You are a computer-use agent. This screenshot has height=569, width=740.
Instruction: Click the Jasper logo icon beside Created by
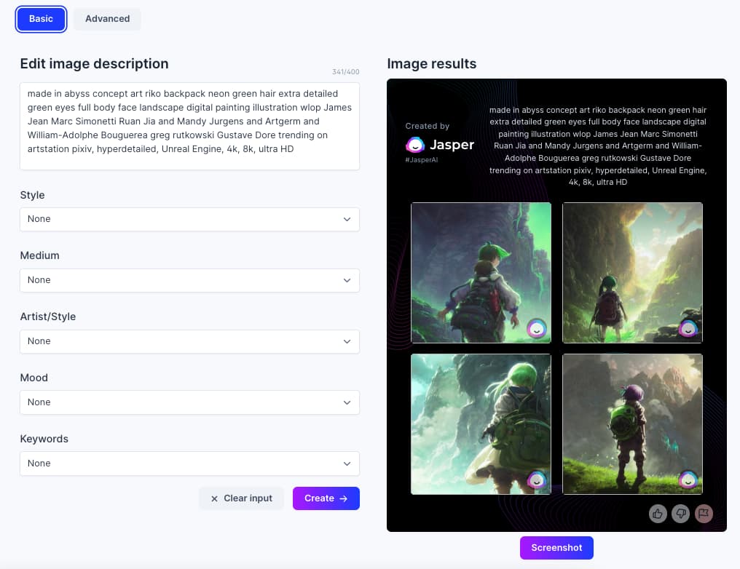click(415, 145)
